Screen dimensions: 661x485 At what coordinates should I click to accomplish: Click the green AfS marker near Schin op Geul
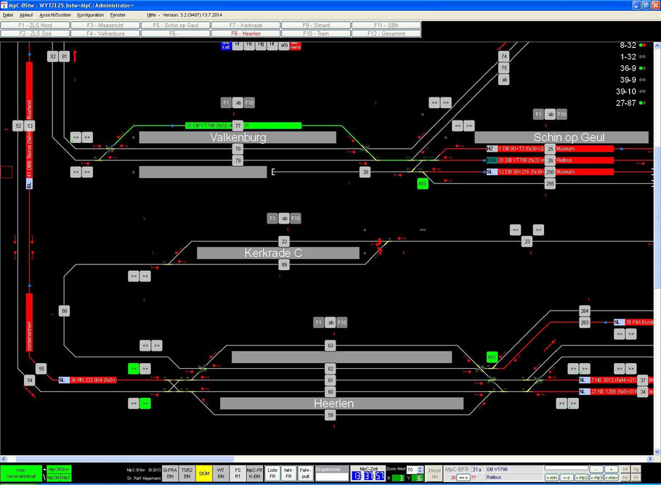pos(423,183)
